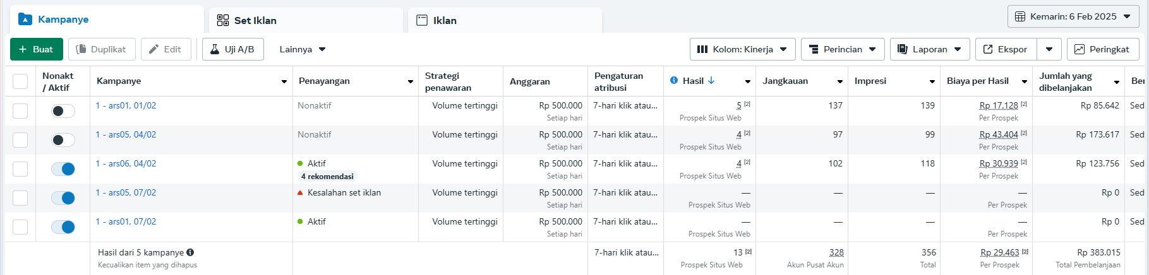This screenshot has height=275, width=1149.
Task: Click the Ekspor export icon
Action: [988, 49]
